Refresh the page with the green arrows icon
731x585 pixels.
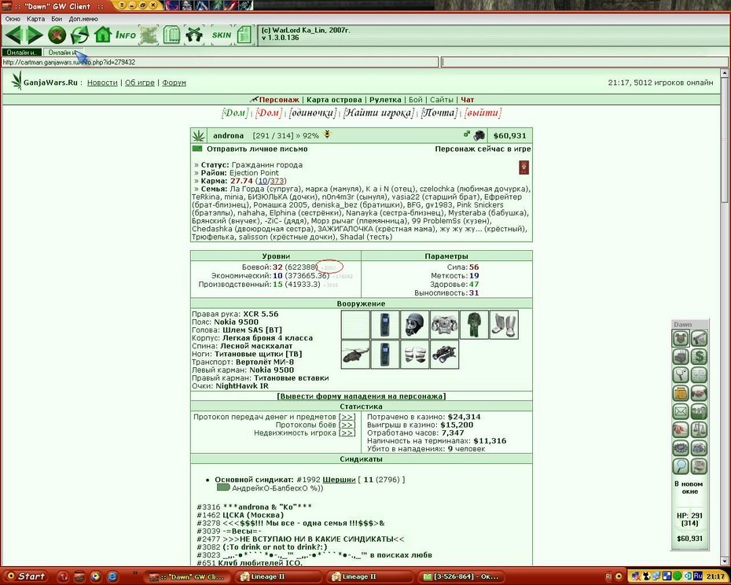click(x=80, y=35)
